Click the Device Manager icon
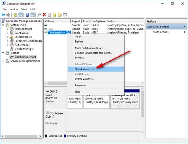 click(12, 49)
